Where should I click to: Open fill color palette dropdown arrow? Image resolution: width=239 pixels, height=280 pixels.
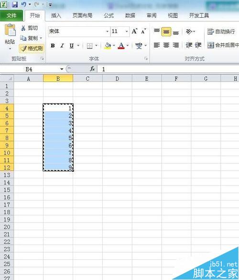(114, 46)
